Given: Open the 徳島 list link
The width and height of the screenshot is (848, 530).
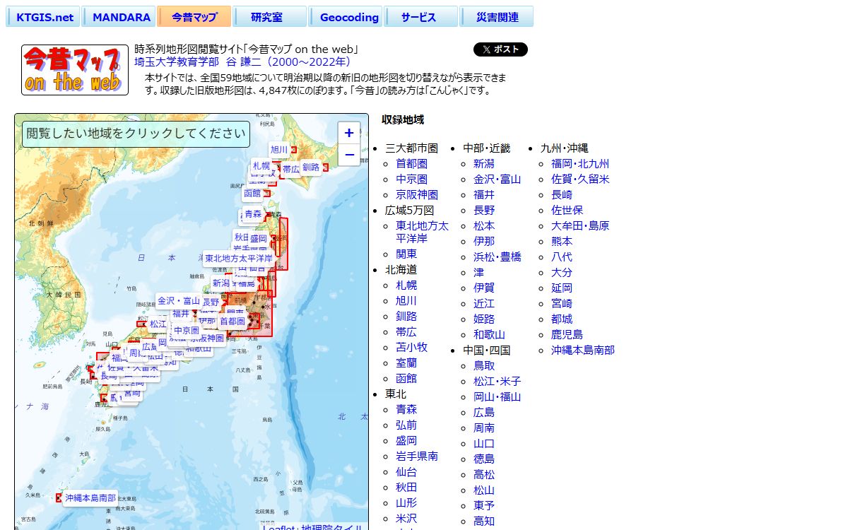Looking at the screenshot, I should (x=484, y=459).
